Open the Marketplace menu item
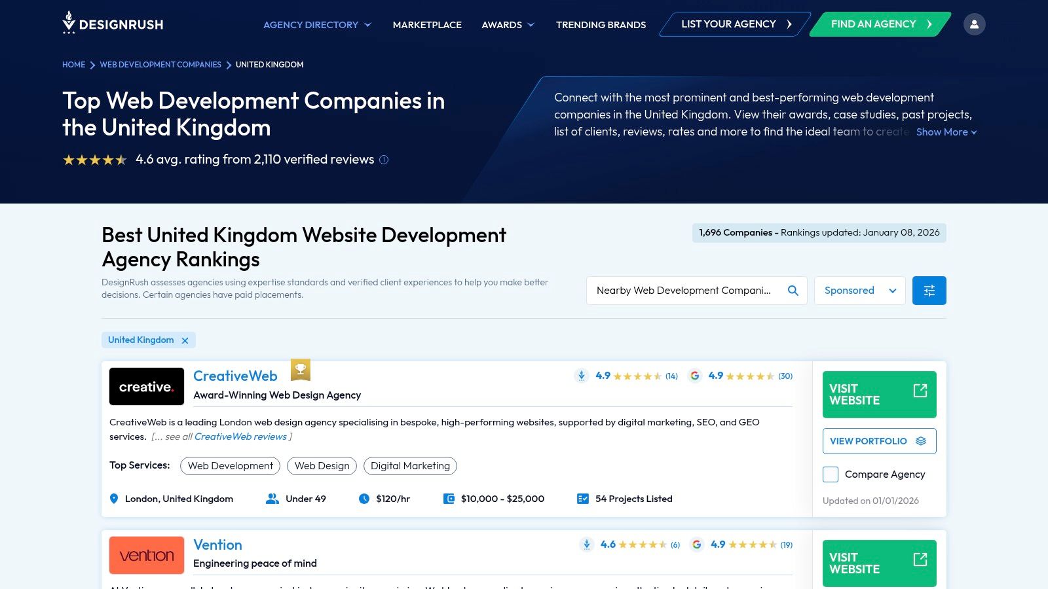The image size is (1048, 589). [426, 24]
